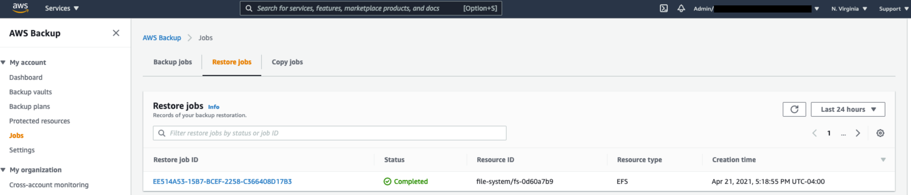Open restore job EE514A53 link

click(222, 181)
